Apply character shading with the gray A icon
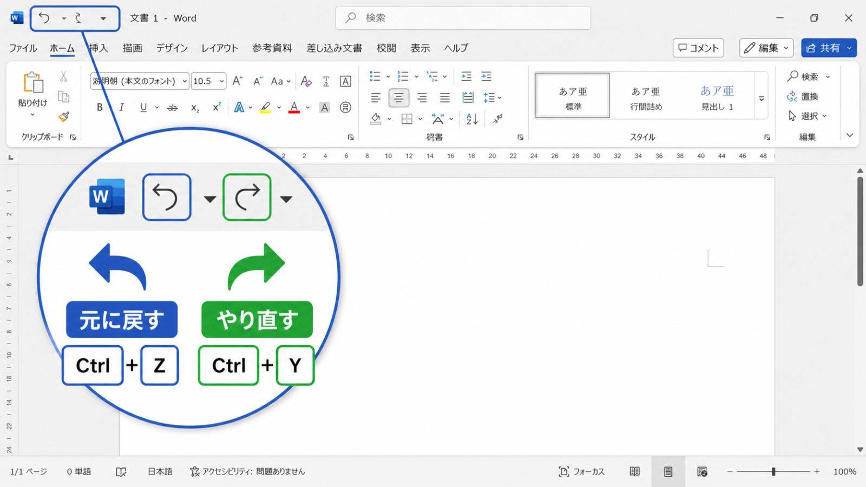The width and height of the screenshot is (866, 487). [325, 107]
